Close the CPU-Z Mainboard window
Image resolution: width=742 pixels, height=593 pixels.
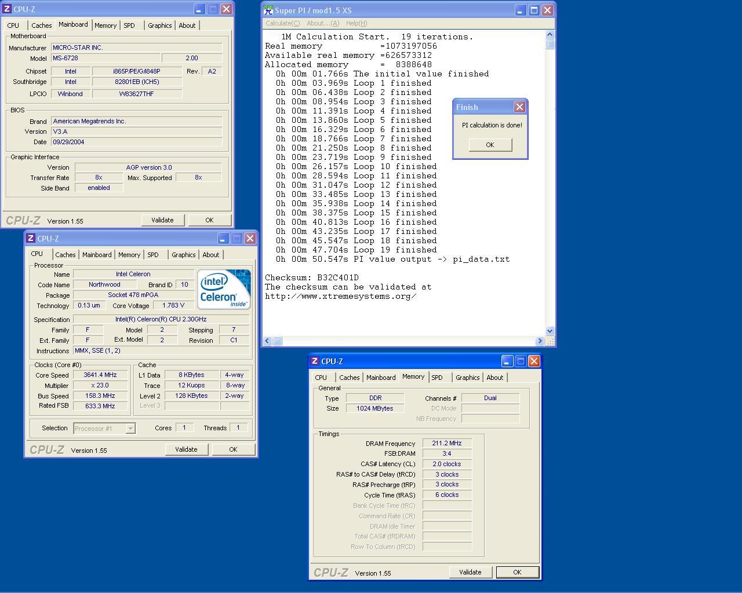(226, 9)
